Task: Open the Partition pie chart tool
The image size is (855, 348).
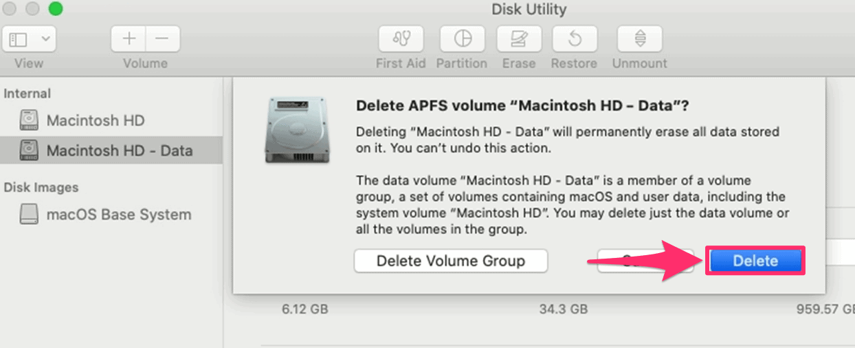Action: pyautogui.click(x=462, y=39)
